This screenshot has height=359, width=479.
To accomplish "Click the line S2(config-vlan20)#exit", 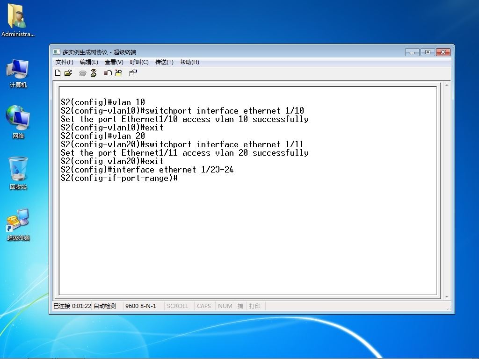I will click(x=112, y=161).
